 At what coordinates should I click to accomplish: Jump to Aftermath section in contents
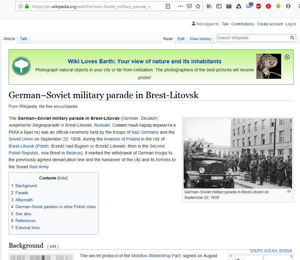tap(24, 200)
